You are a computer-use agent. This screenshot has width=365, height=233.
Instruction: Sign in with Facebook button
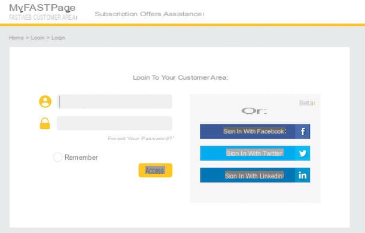pos(255,131)
